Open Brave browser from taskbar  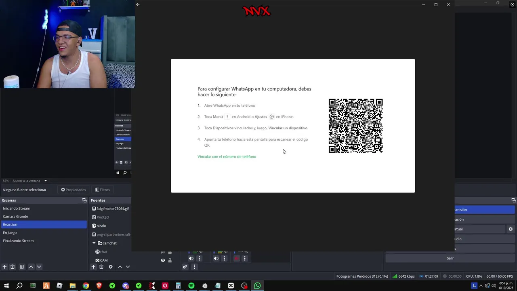tap(99, 286)
